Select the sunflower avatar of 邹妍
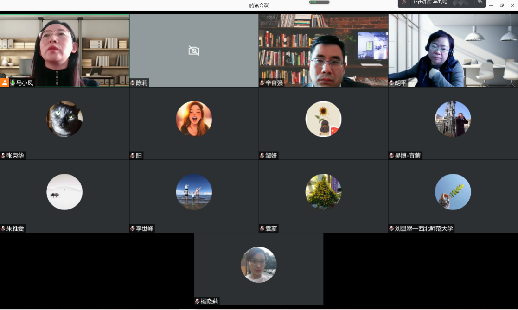 coord(323,119)
